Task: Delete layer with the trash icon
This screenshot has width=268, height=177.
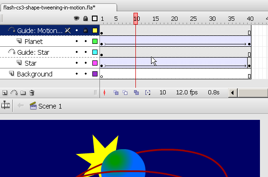Action: point(32,93)
